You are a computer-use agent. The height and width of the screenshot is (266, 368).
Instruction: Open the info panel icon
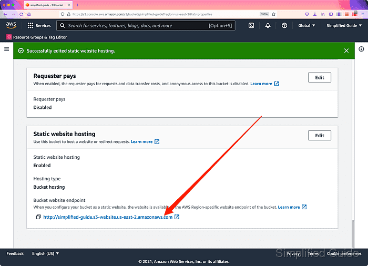pos(361,49)
